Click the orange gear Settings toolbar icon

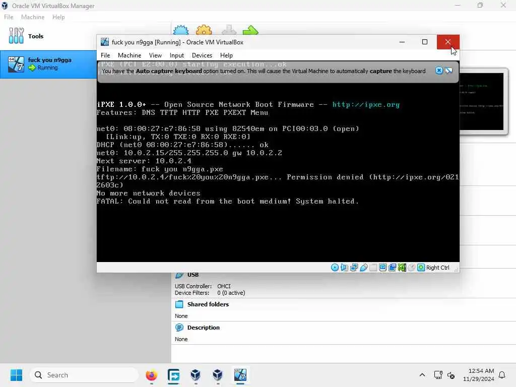tap(204, 30)
